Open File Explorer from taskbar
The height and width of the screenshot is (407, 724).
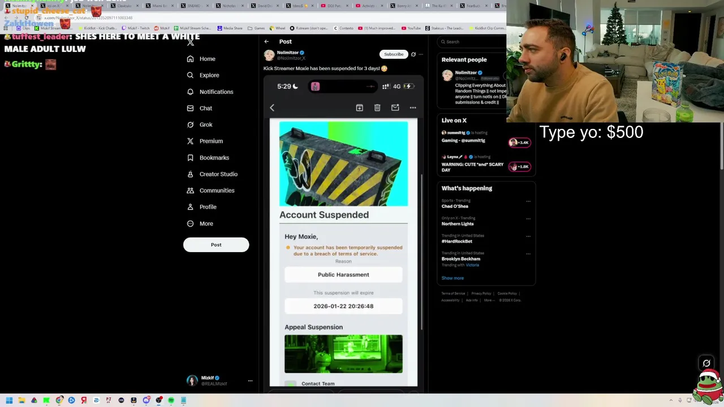click(x=21, y=400)
